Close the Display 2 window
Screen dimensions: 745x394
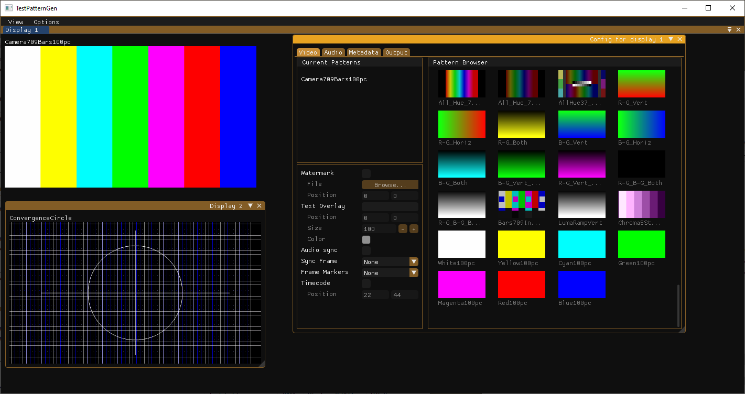pyautogui.click(x=259, y=206)
